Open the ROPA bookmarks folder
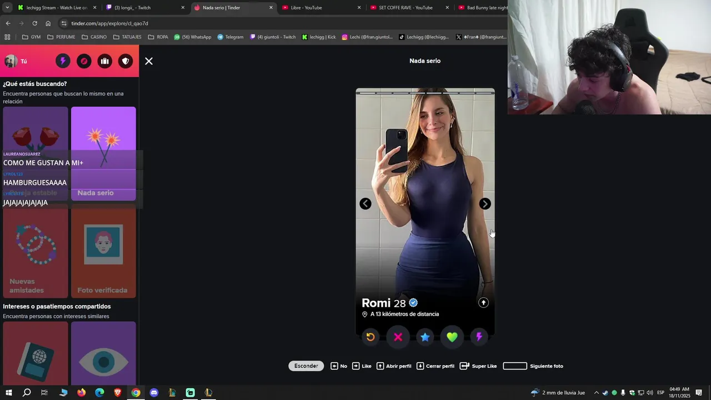The image size is (711, 400). pyautogui.click(x=158, y=37)
